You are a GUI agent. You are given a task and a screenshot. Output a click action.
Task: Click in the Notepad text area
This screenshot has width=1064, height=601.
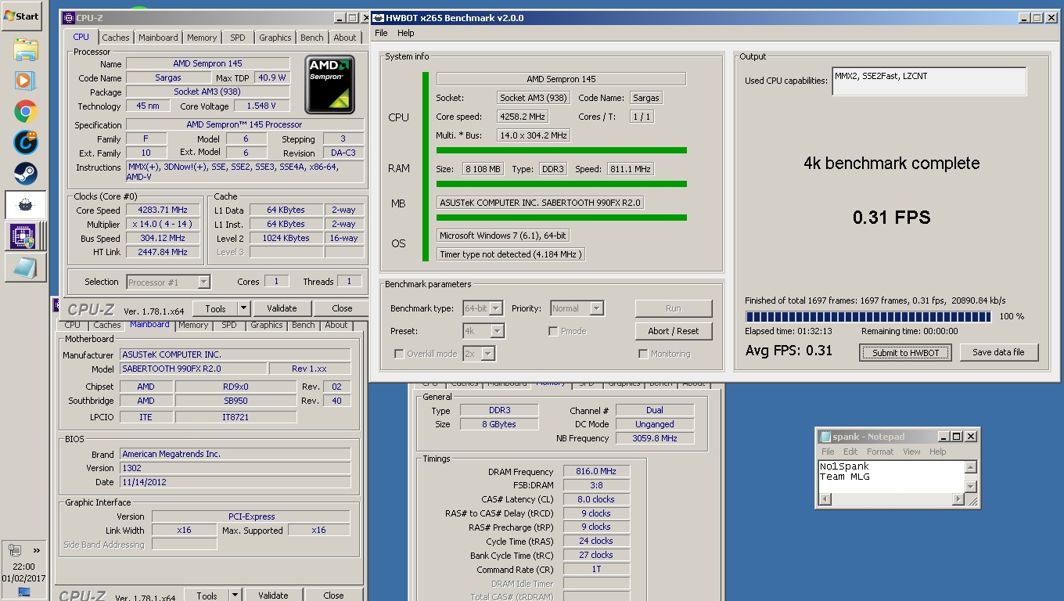pos(891,477)
